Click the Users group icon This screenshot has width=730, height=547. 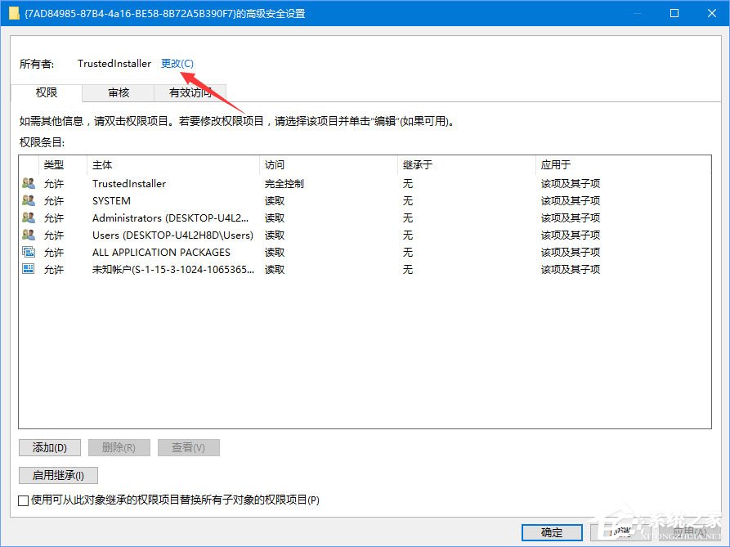coord(27,235)
